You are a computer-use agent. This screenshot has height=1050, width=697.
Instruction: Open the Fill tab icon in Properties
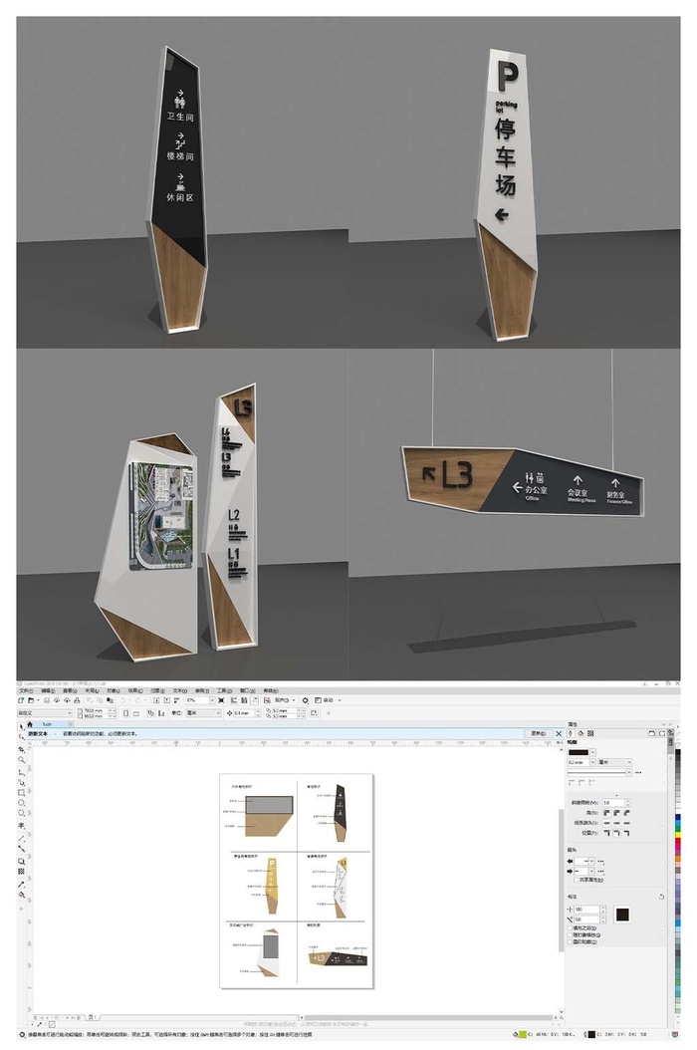581,733
